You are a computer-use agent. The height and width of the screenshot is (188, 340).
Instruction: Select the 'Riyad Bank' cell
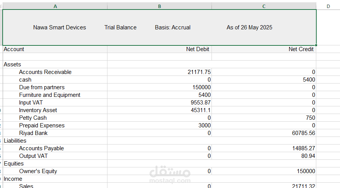55,133
